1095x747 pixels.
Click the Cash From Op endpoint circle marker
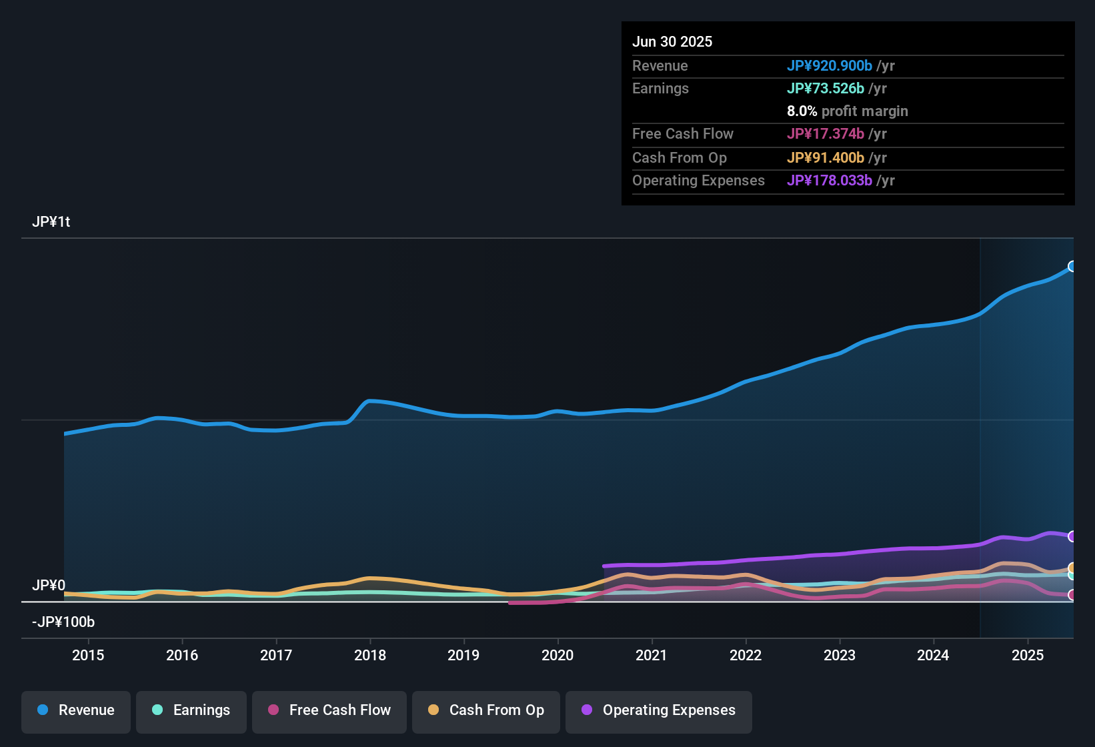click(1072, 568)
